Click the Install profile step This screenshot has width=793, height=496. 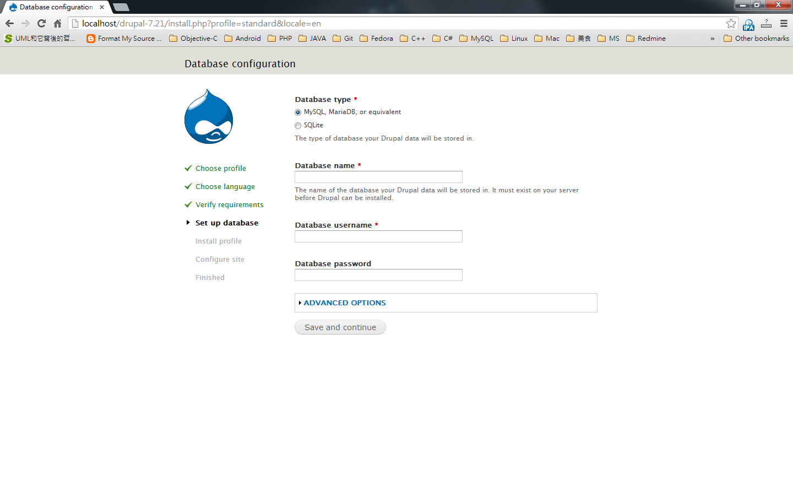(x=219, y=241)
